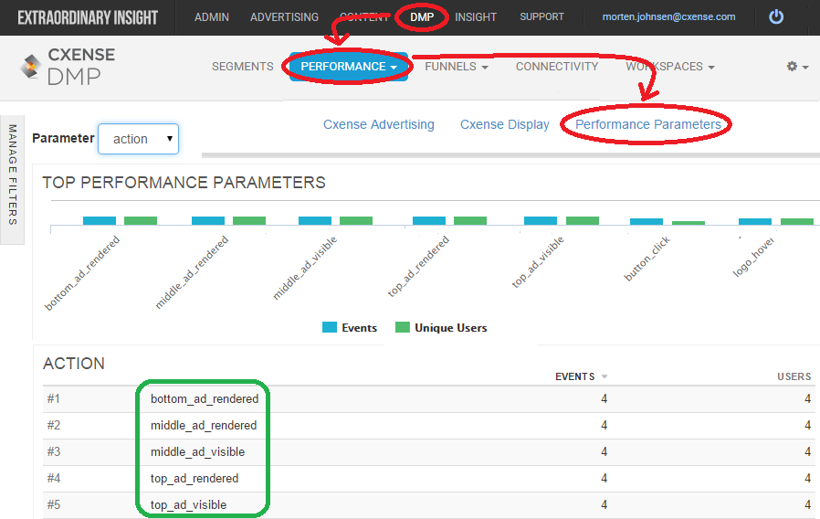Select top_ad_rendered table row text
Screen dimensions: 820x519
[194, 478]
